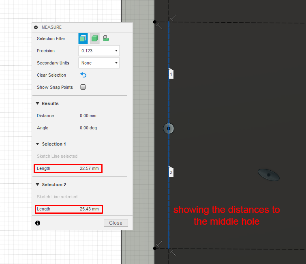Click the info icon beside Close
Image resolution: width=306 pixels, height=264 pixels.
(38, 223)
